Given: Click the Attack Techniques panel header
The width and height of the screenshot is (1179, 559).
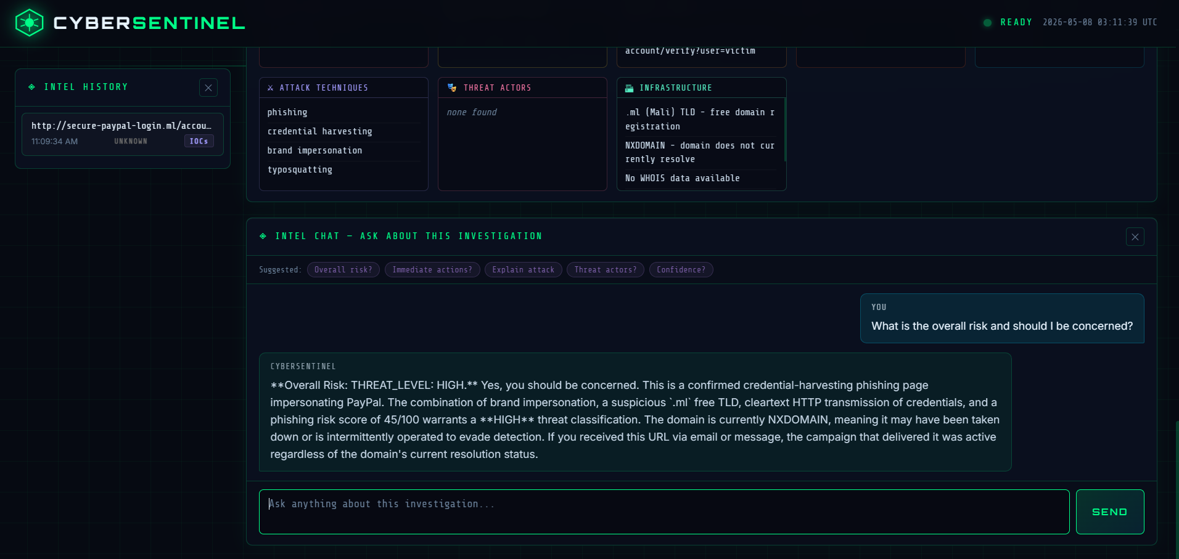Looking at the screenshot, I should [x=343, y=88].
